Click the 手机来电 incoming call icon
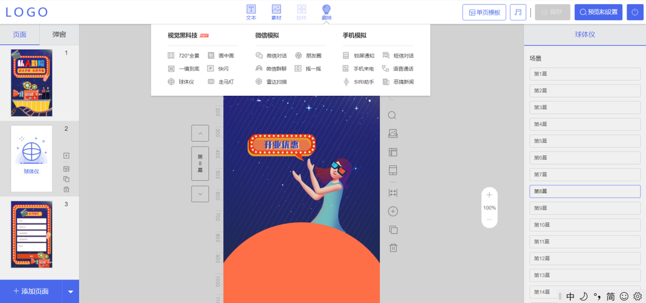Screen dimensions: 646x303 [346, 69]
